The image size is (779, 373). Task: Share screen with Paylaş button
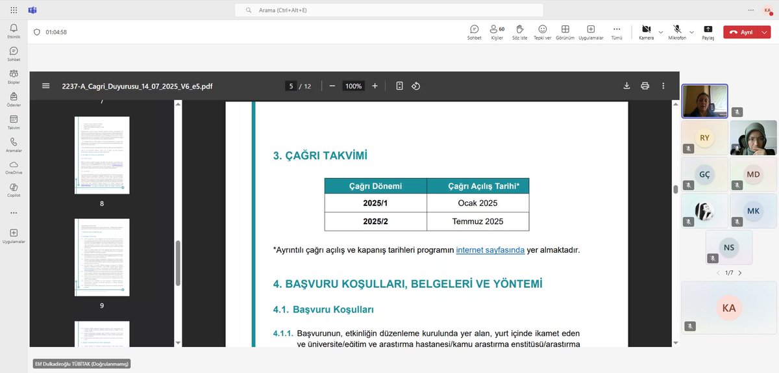[x=708, y=32]
